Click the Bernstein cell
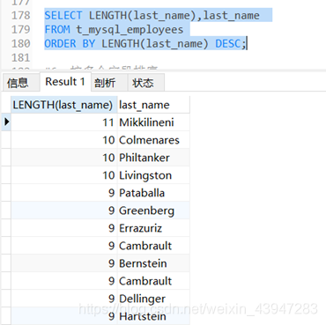 tap(153, 263)
